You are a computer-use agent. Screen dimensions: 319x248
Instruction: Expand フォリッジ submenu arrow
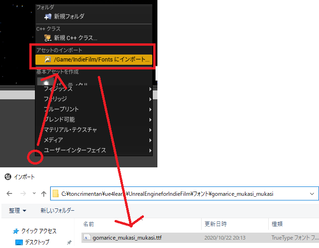pos(150,99)
